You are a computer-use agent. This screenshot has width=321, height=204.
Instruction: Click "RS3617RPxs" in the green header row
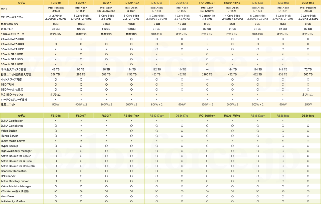click(x=232, y=116)
